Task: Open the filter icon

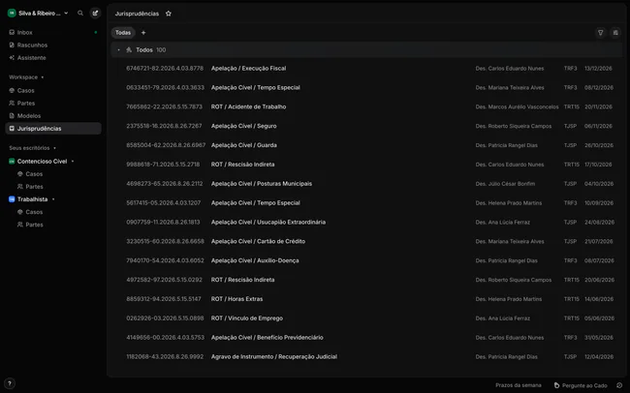Action: point(600,33)
